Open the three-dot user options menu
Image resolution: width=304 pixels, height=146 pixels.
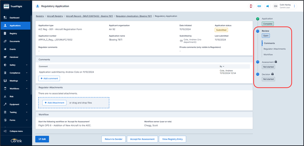294,6
